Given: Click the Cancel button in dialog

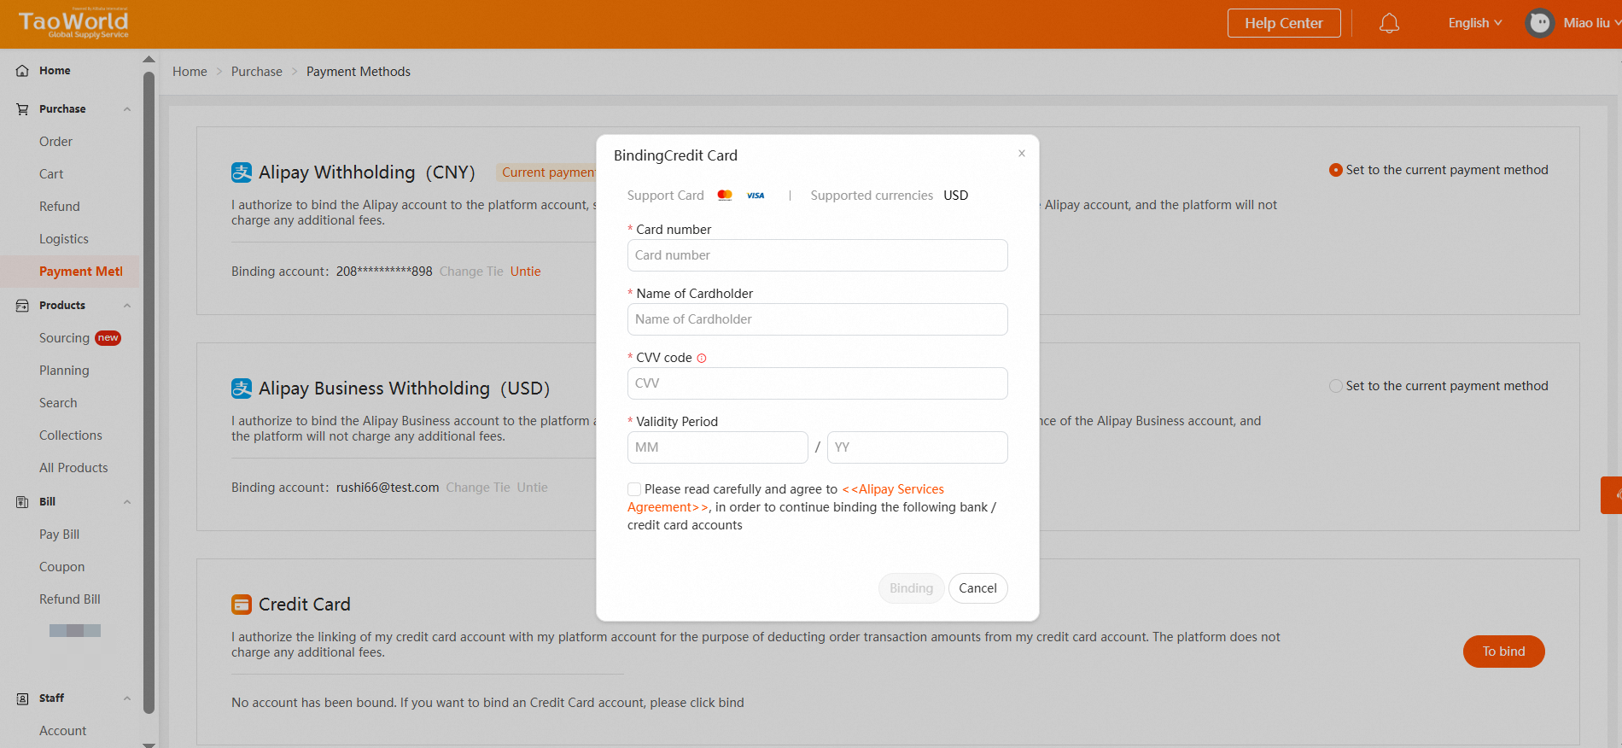Looking at the screenshot, I should tap(977, 588).
